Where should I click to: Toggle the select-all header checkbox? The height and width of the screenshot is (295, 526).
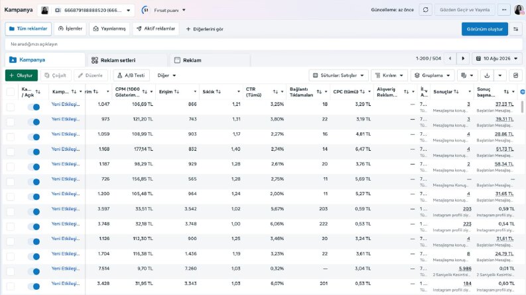pyautogui.click(x=11, y=92)
